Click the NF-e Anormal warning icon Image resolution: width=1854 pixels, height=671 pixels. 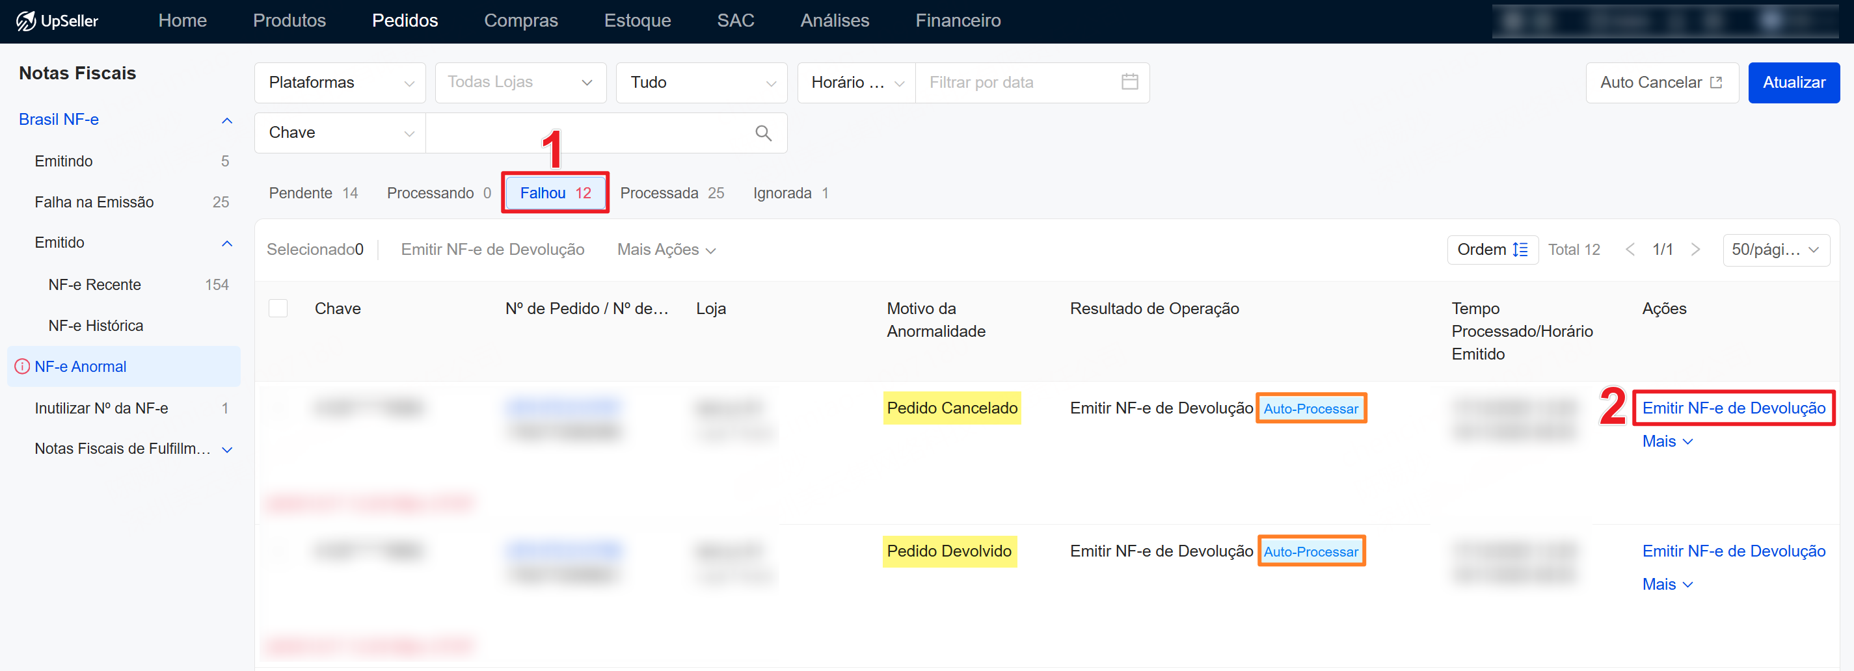pyautogui.click(x=22, y=367)
